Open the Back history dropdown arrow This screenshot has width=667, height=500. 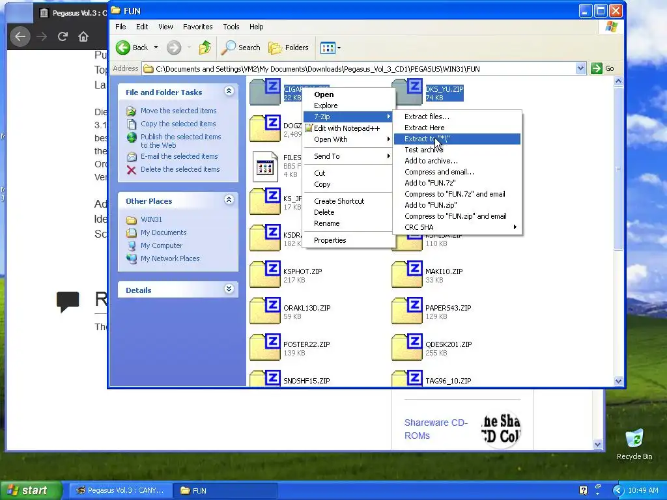tap(156, 48)
